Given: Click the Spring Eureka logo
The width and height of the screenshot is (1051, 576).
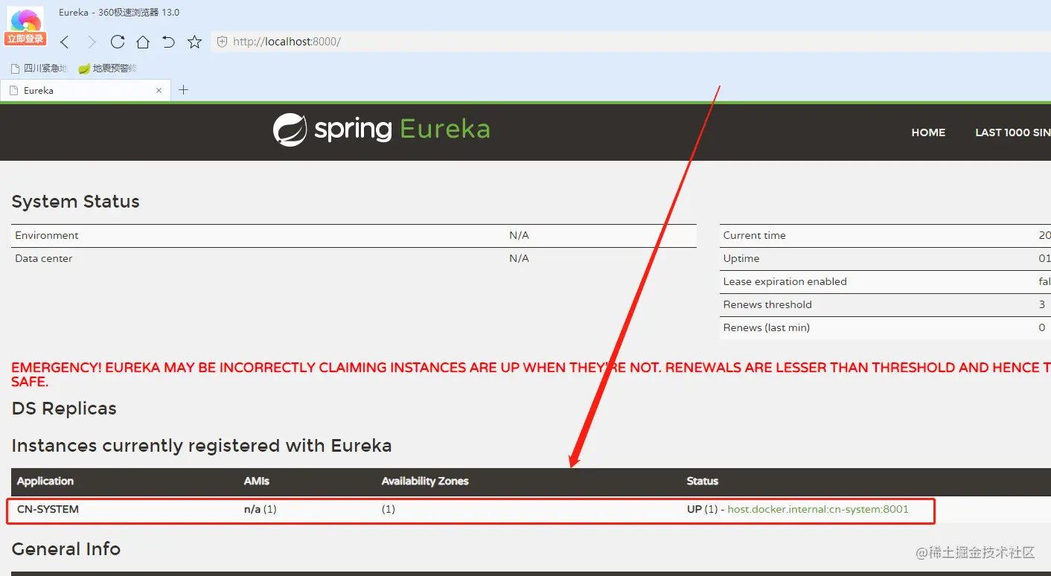Looking at the screenshot, I should pos(381,129).
